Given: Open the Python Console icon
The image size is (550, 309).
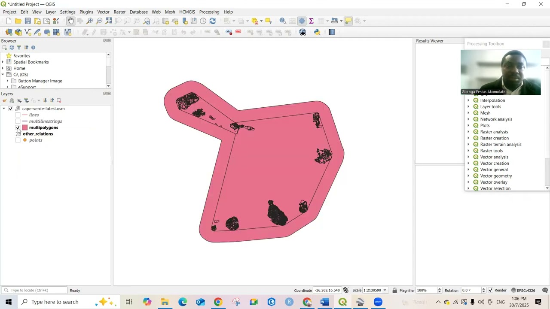Looking at the screenshot, I should click(x=317, y=32).
